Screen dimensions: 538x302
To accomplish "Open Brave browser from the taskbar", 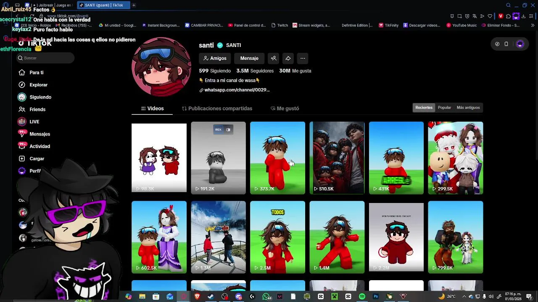I will [x=197, y=297].
